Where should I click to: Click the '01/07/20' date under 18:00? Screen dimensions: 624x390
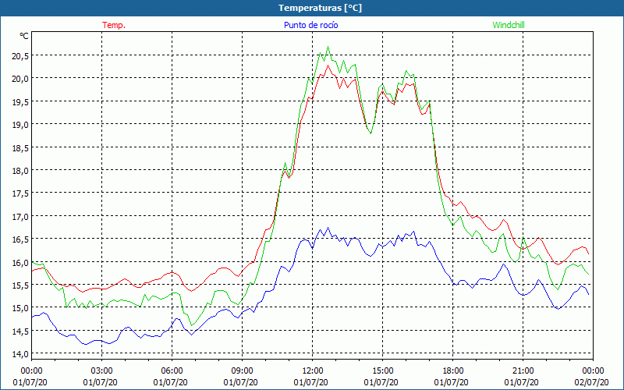(x=452, y=382)
